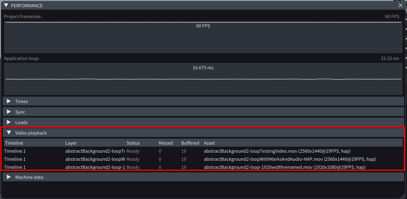Click the Layer column header
Image resolution: width=407 pixels, height=199 pixels.
pos(71,143)
